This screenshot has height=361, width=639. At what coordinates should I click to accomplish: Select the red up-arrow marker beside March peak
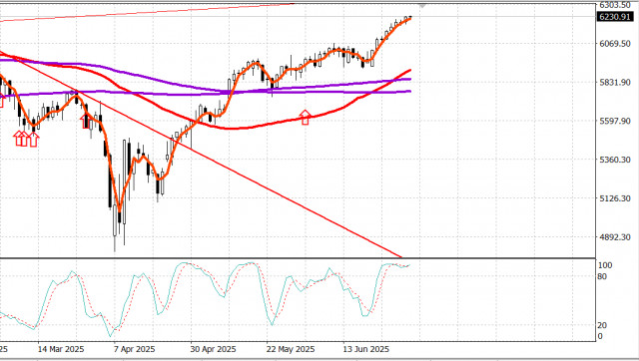coord(86,121)
